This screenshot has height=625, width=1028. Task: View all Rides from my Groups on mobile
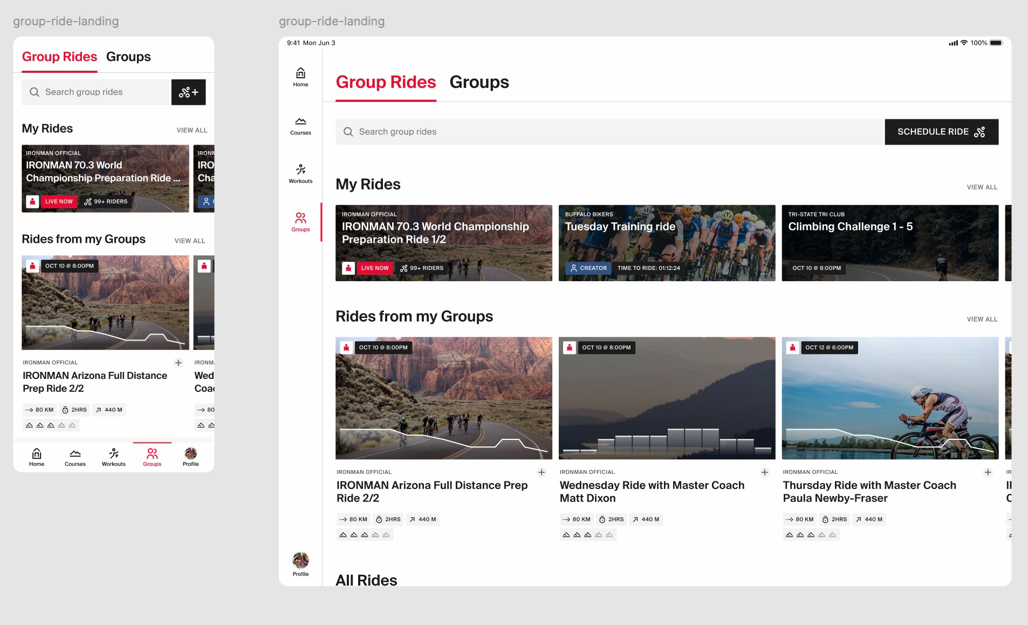190,241
